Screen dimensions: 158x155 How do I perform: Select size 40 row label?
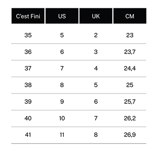click(28, 118)
